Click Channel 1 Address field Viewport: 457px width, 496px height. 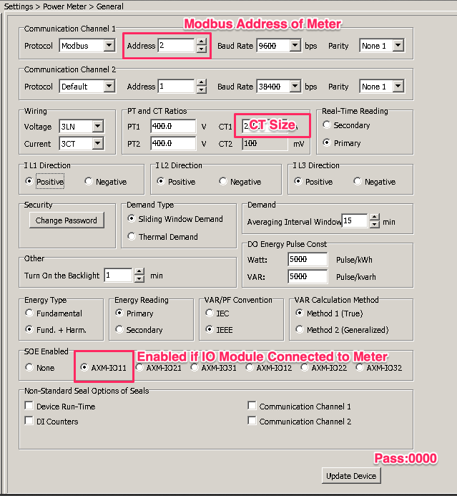176,45
